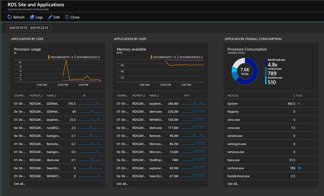Select the services.exe process row
This screenshot has width=324, height=196.
click(x=271, y=152)
